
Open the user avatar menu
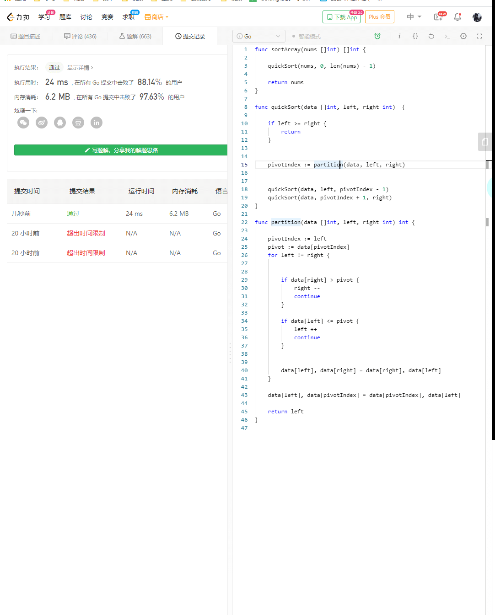477,17
